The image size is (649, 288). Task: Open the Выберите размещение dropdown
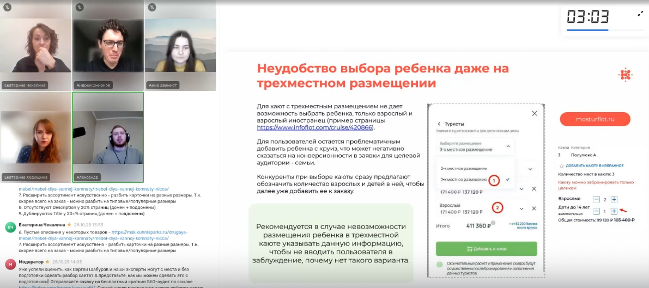pyautogui.click(x=475, y=146)
